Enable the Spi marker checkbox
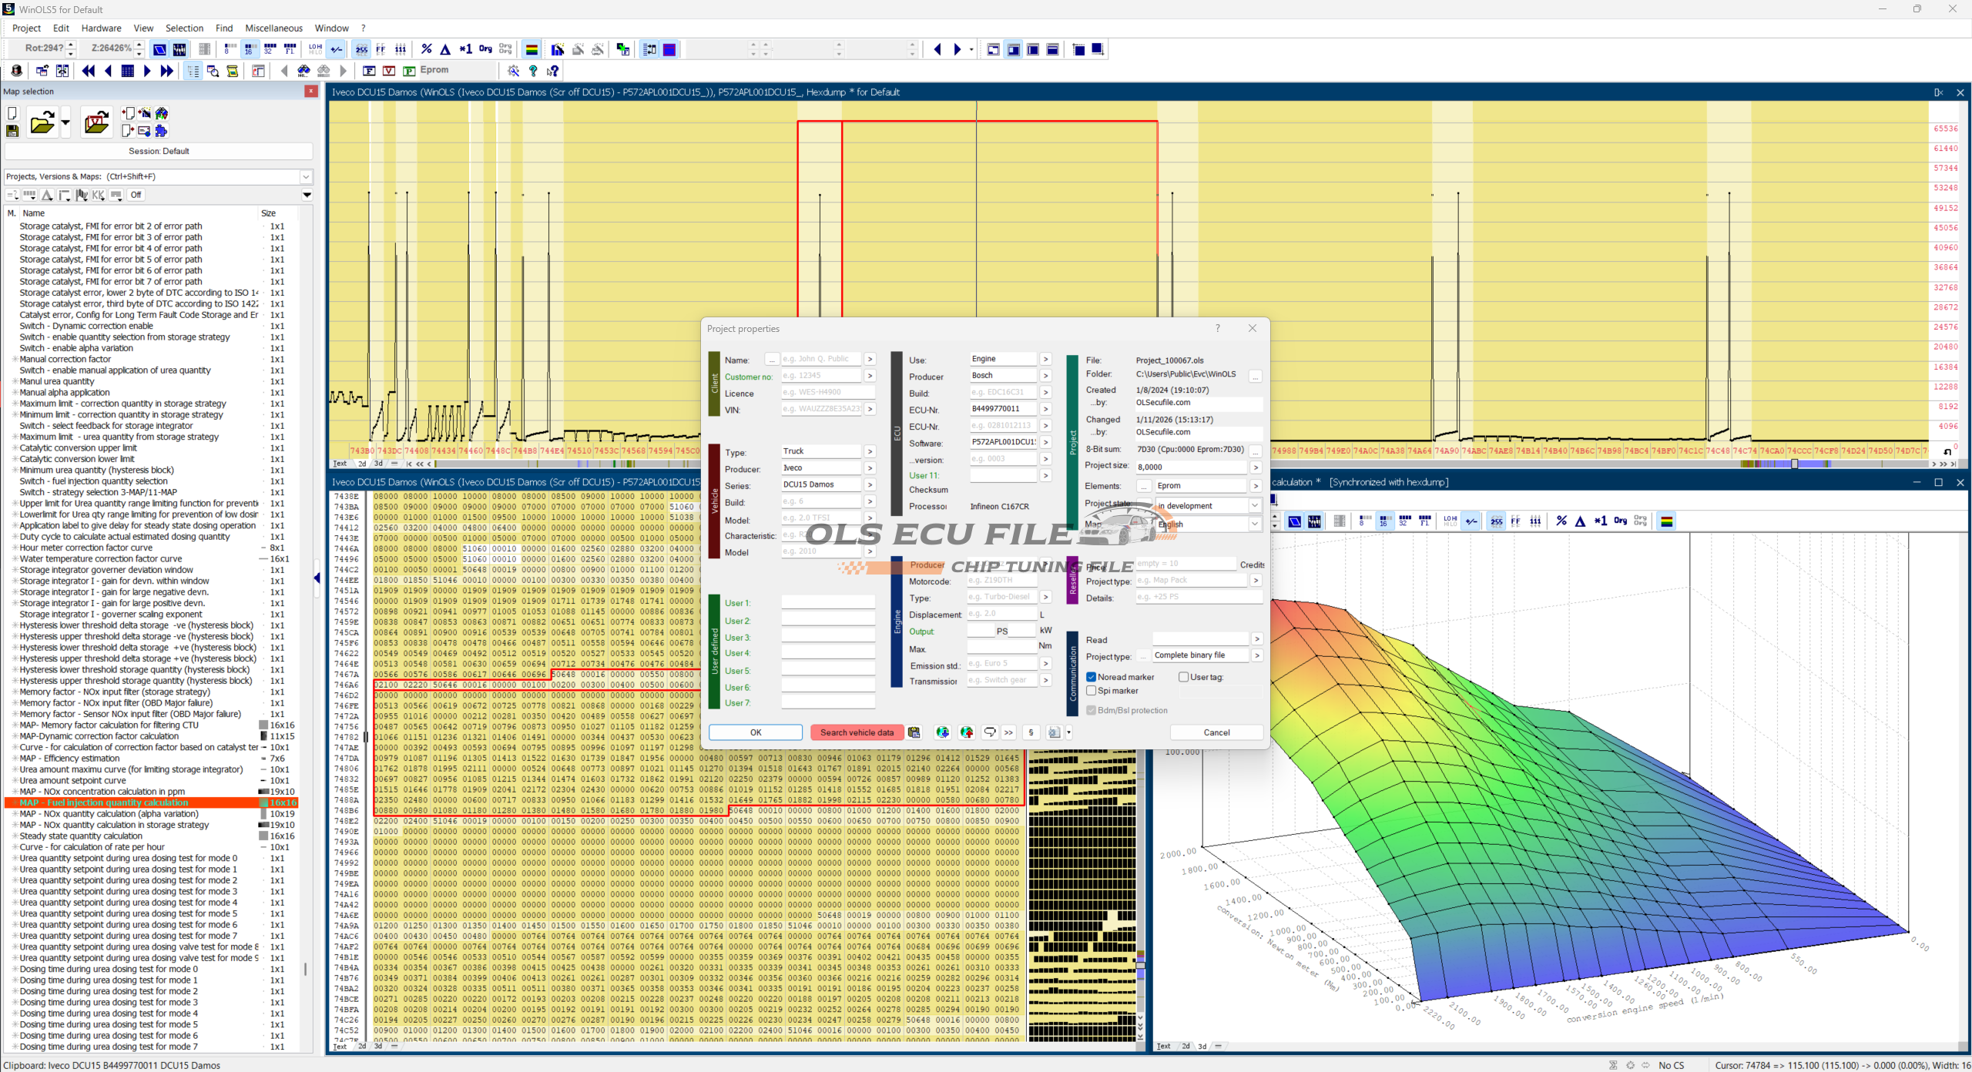Viewport: 1972px width, 1072px height. pos(1092,691)
